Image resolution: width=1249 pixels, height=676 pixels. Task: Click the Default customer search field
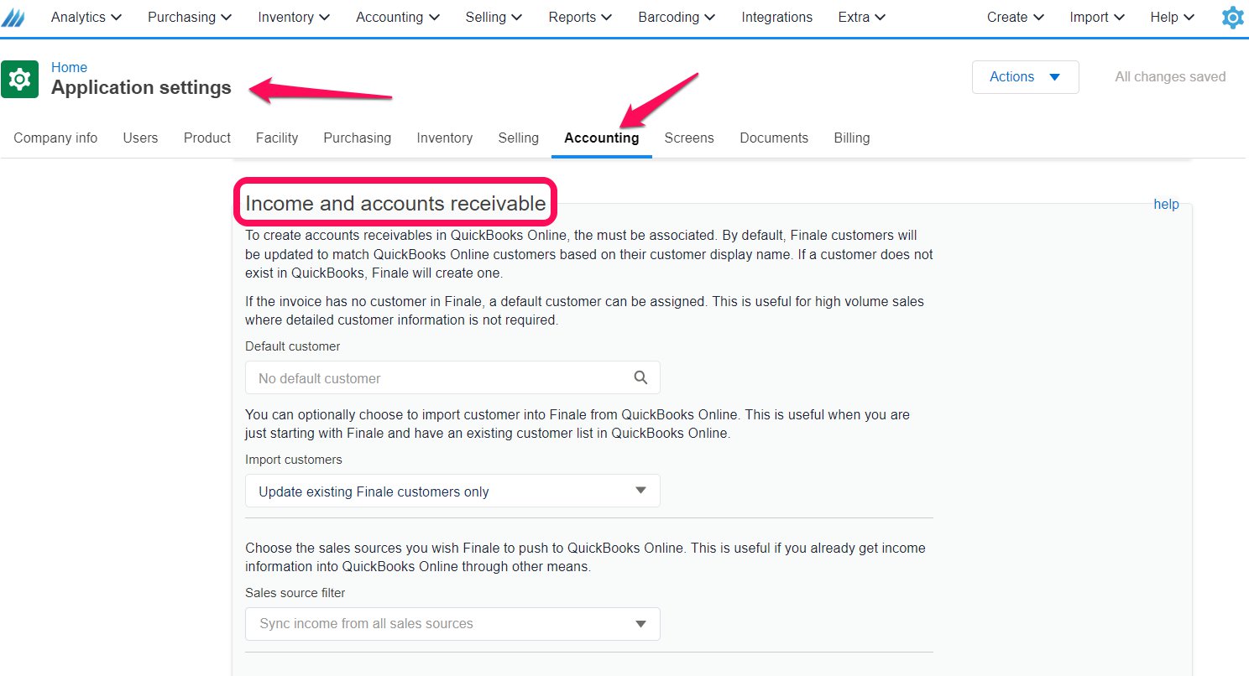coord(452,377)
